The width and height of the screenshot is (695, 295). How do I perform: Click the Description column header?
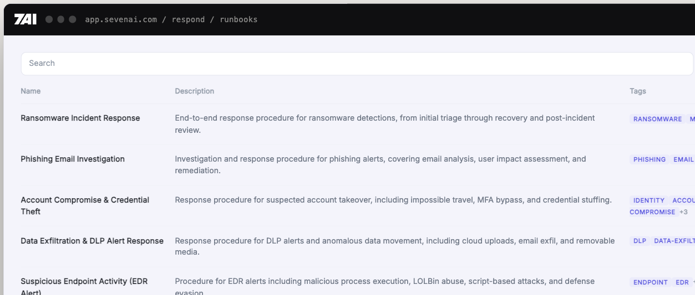[x=194, y=91]
